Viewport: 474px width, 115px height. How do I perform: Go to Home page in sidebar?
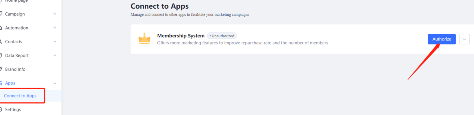(x=16, y=1)
